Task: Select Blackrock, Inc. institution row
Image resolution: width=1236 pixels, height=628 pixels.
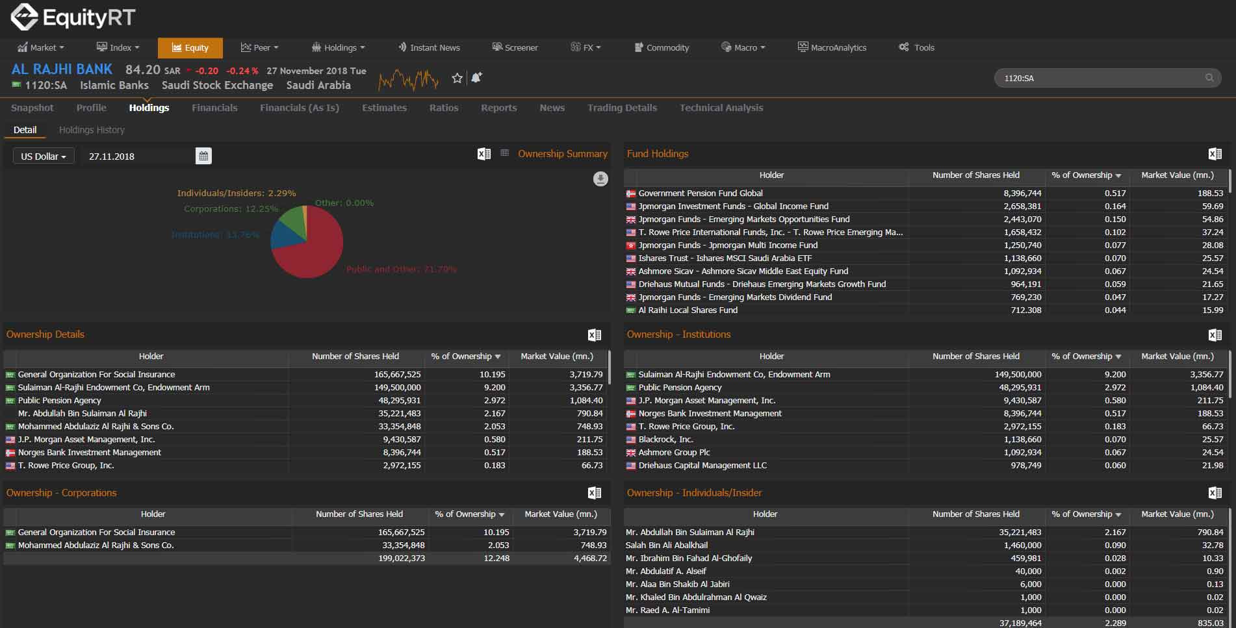Action: (925, 440)
